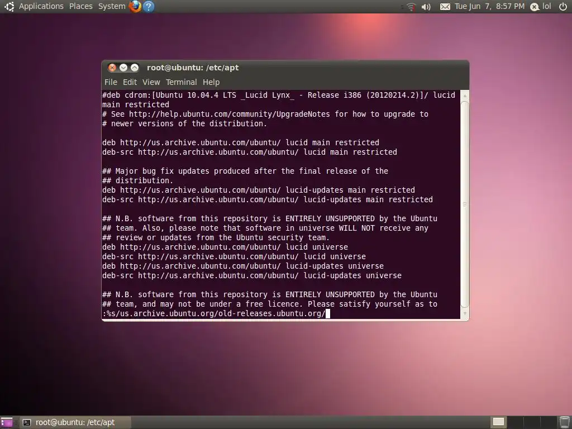Click '## review or updates from the Ubuntu security team.'
Image resolution: width=572 pixels, height=429 pixels.
click(216, 237)
